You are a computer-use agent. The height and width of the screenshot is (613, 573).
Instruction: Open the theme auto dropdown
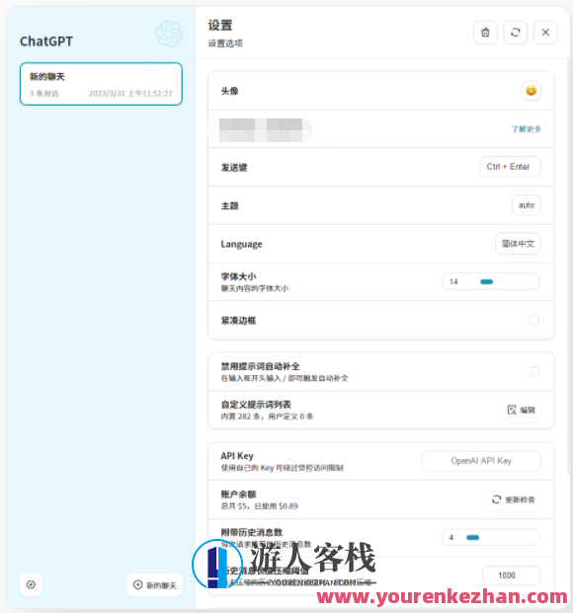tap(527, 205)
